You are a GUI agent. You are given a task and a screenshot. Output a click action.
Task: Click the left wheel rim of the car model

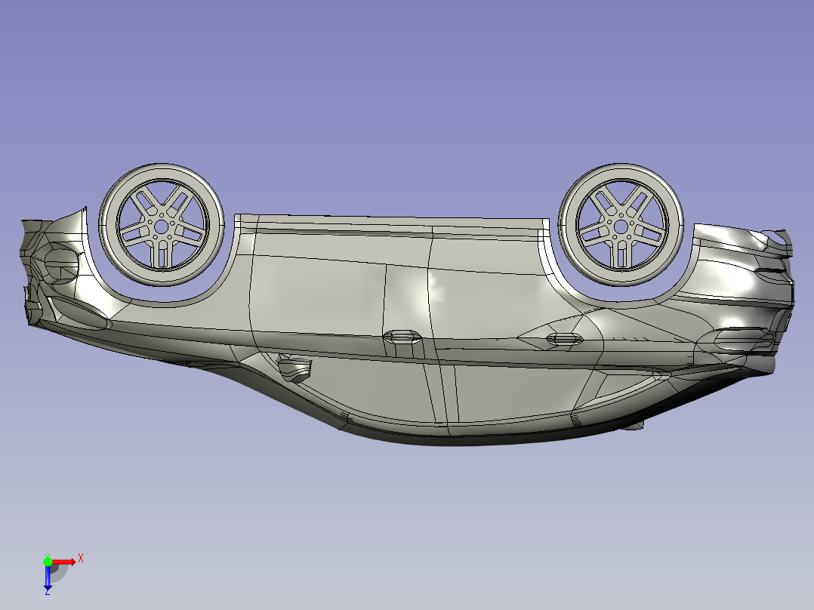(x=162, y=225)
